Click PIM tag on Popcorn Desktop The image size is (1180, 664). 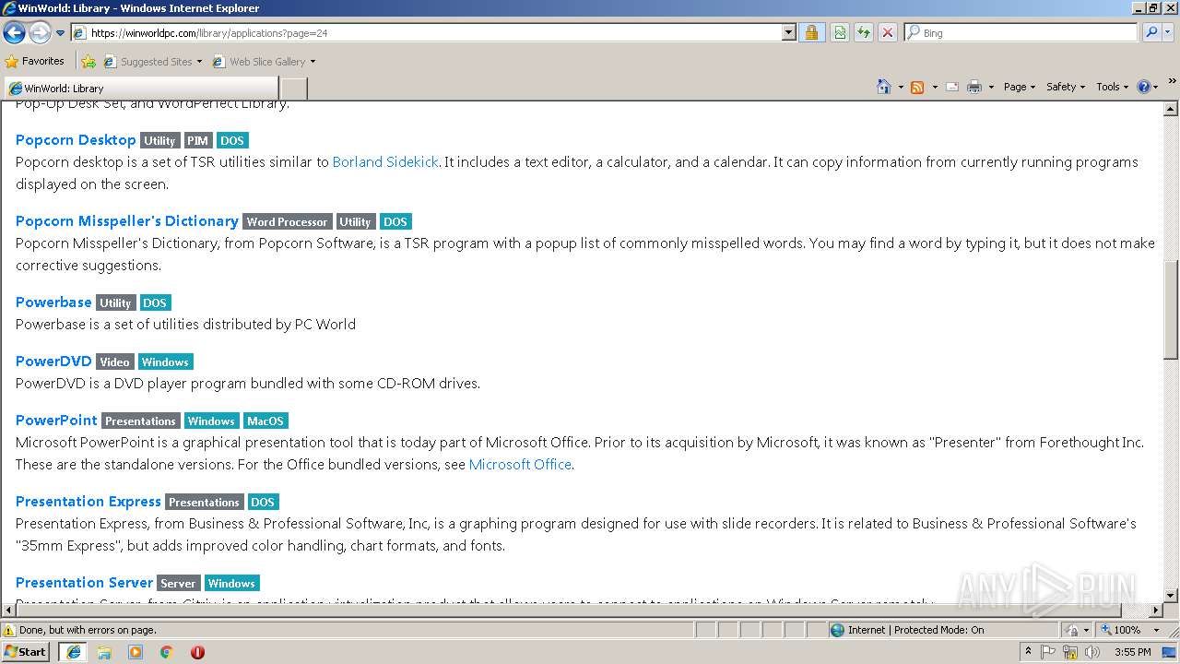point(198,141)
